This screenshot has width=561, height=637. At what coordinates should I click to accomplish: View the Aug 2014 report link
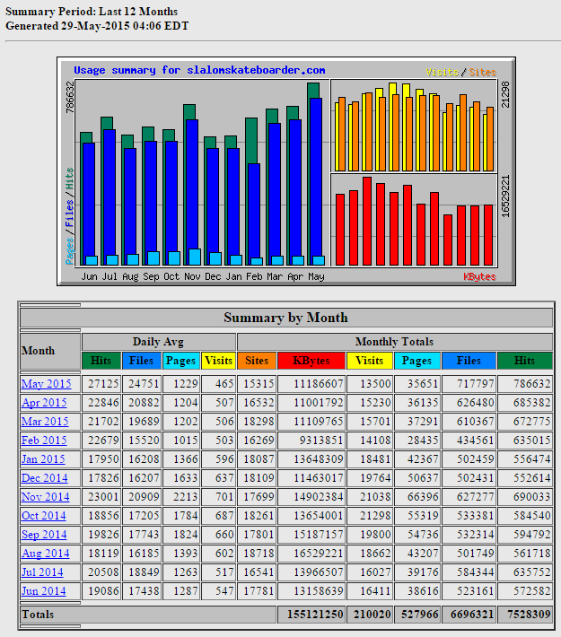pos(45,554)
